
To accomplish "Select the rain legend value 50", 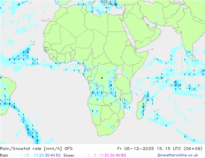I will [x=58, y=155].
